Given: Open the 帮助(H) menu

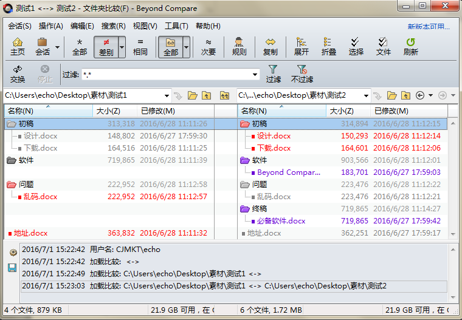Looking at the screenshot, I should [x=208, y=26].
